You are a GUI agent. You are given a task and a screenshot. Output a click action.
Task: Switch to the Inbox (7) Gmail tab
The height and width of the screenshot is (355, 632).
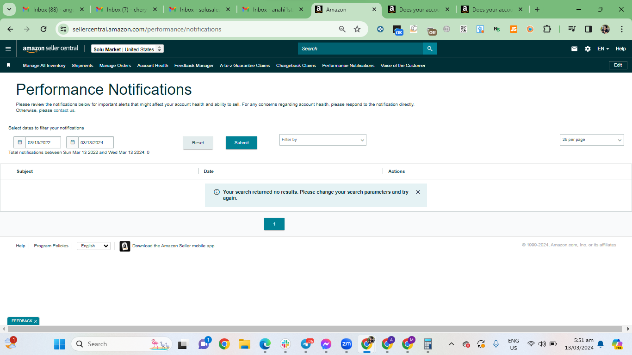(126, 9)
